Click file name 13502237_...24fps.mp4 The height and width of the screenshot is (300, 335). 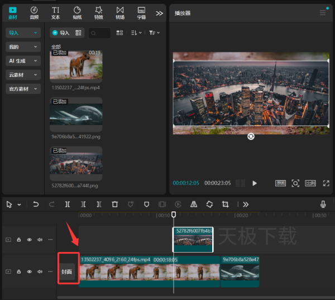[75, 88]
